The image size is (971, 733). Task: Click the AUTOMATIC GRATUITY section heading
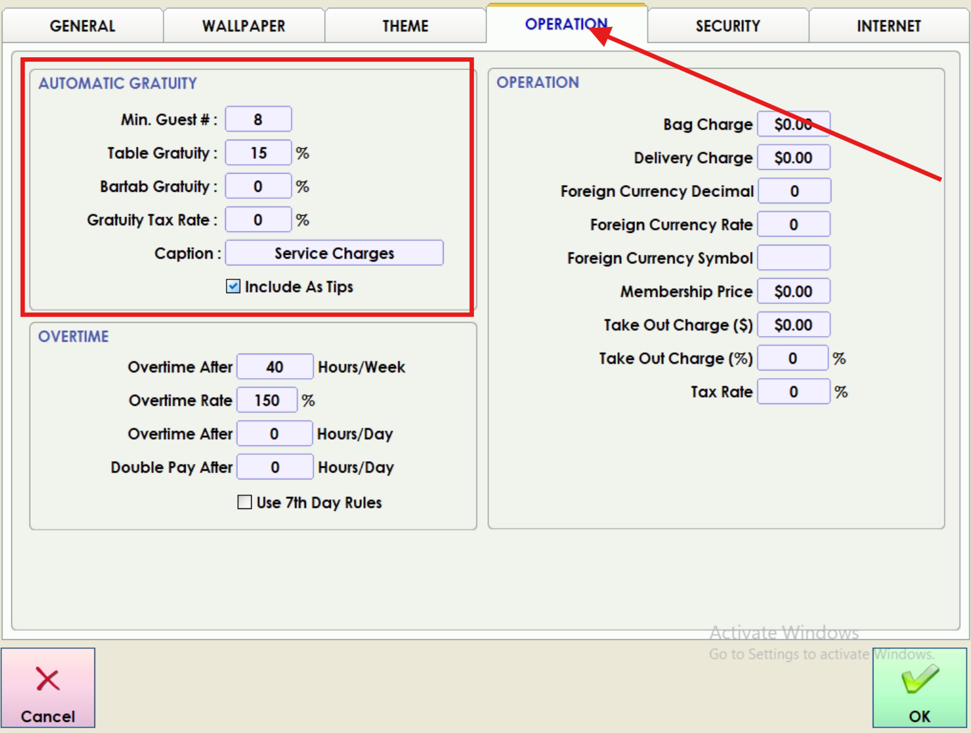tap(118, 83)
